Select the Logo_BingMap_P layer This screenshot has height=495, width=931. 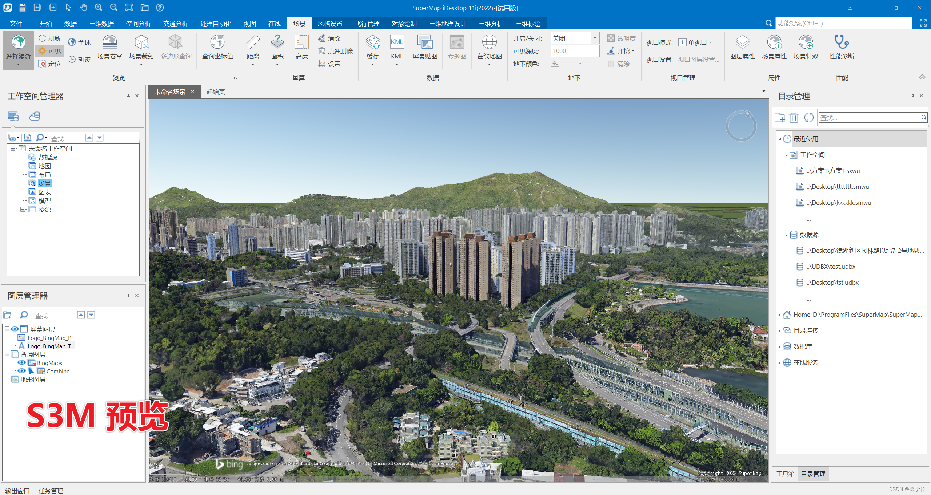pos(49,337)
